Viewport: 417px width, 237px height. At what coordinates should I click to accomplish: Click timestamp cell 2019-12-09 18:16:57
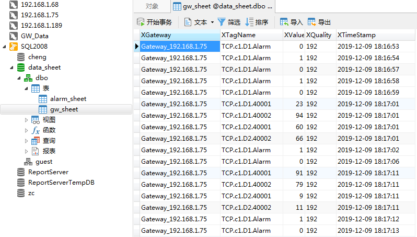[376, 70]
